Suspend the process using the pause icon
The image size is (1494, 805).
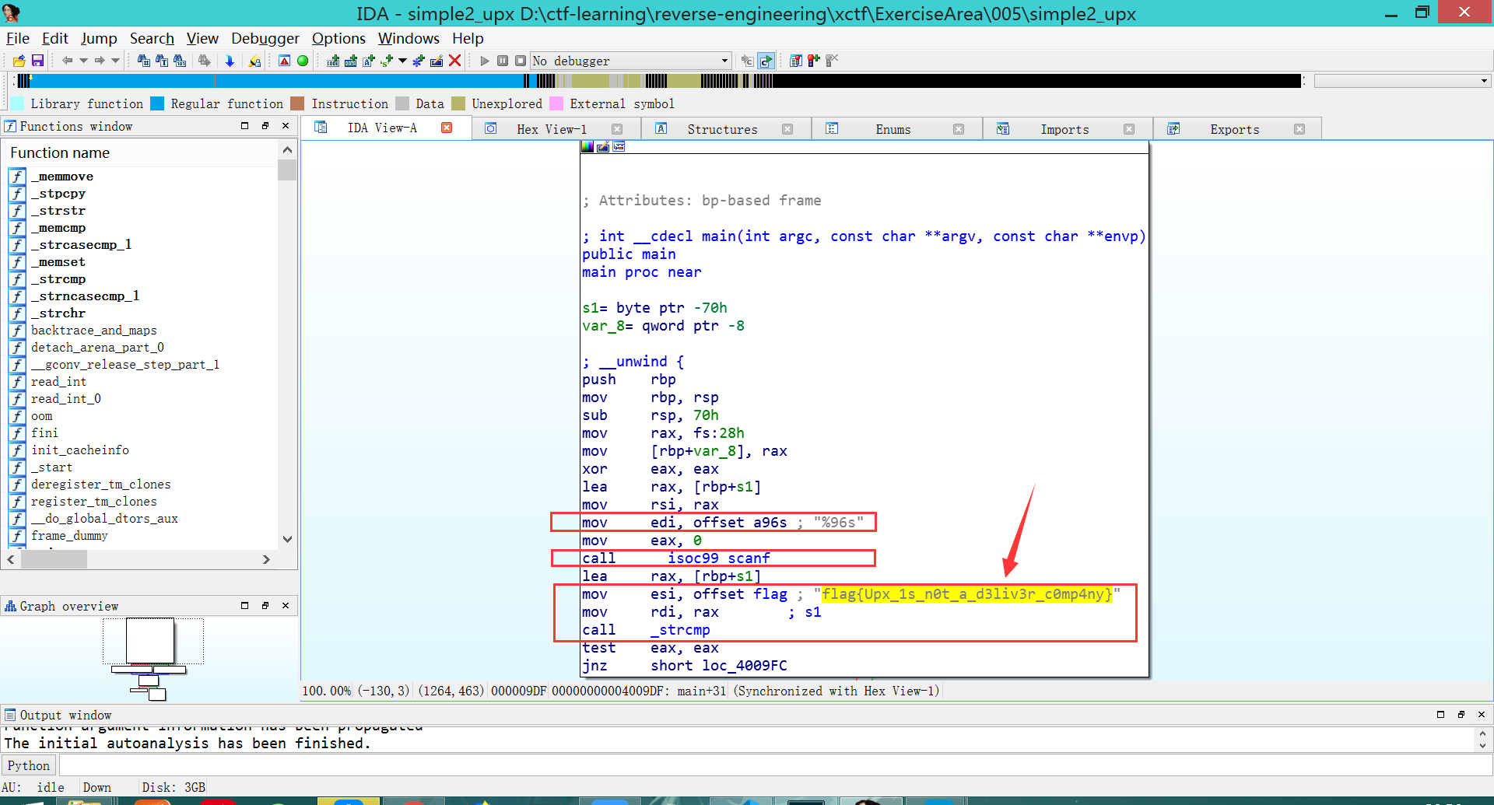point(503,60)
